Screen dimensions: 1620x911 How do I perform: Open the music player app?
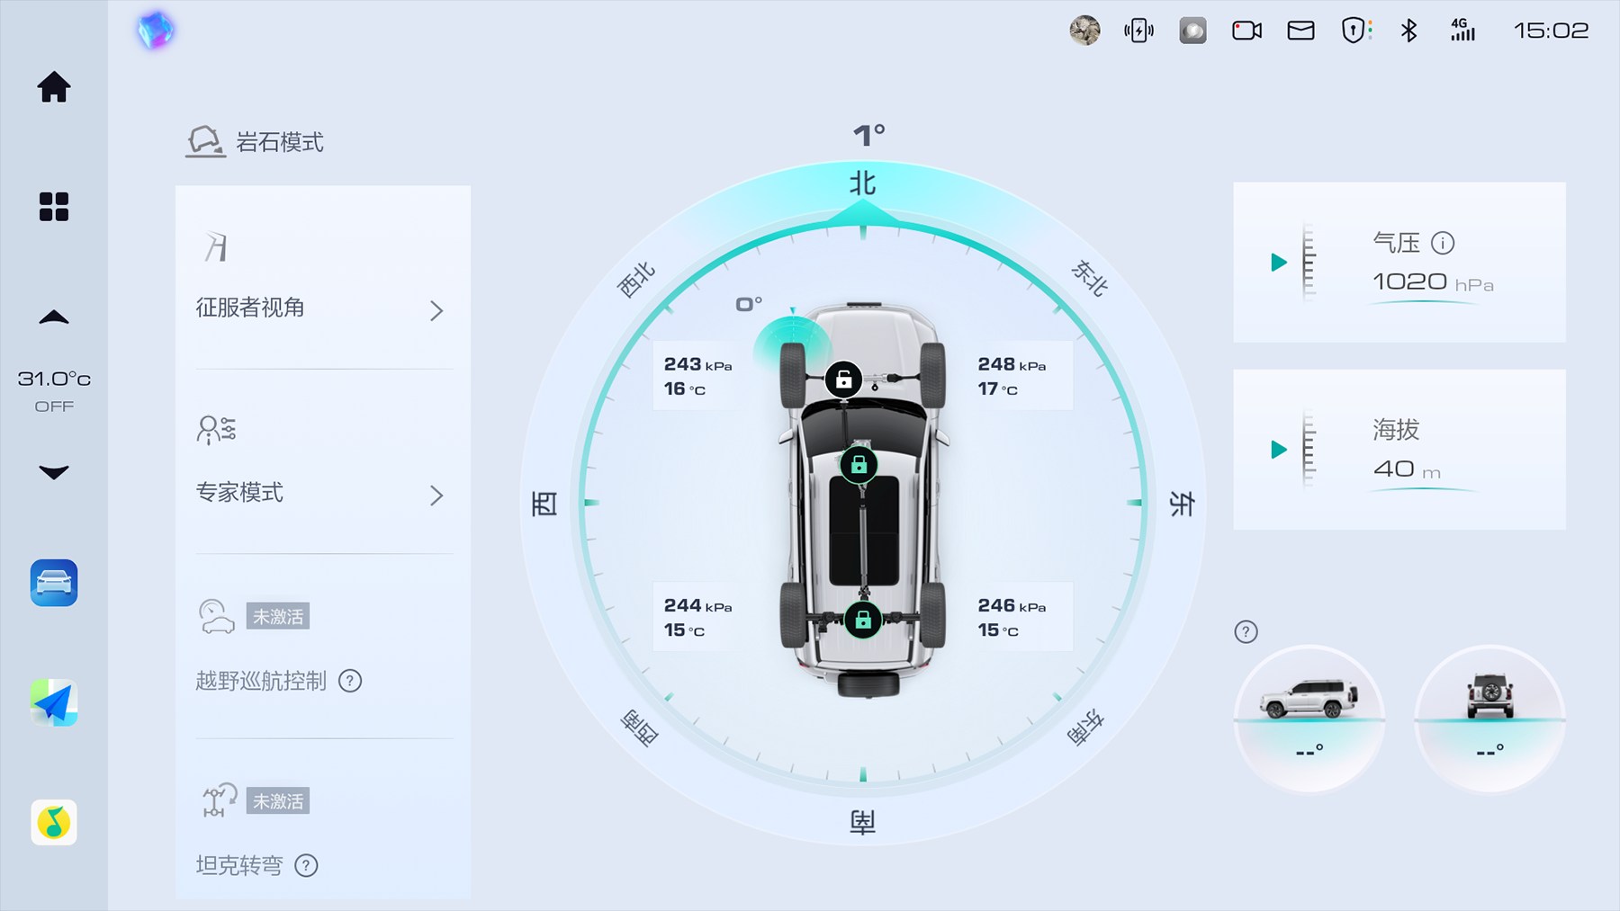(x=54, y=822)
